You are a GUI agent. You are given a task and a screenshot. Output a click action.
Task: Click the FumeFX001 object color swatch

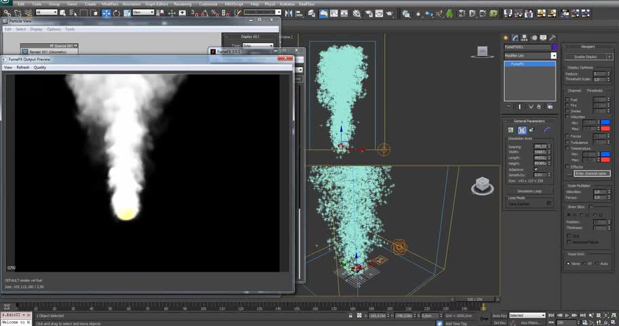tap(554, 47)
